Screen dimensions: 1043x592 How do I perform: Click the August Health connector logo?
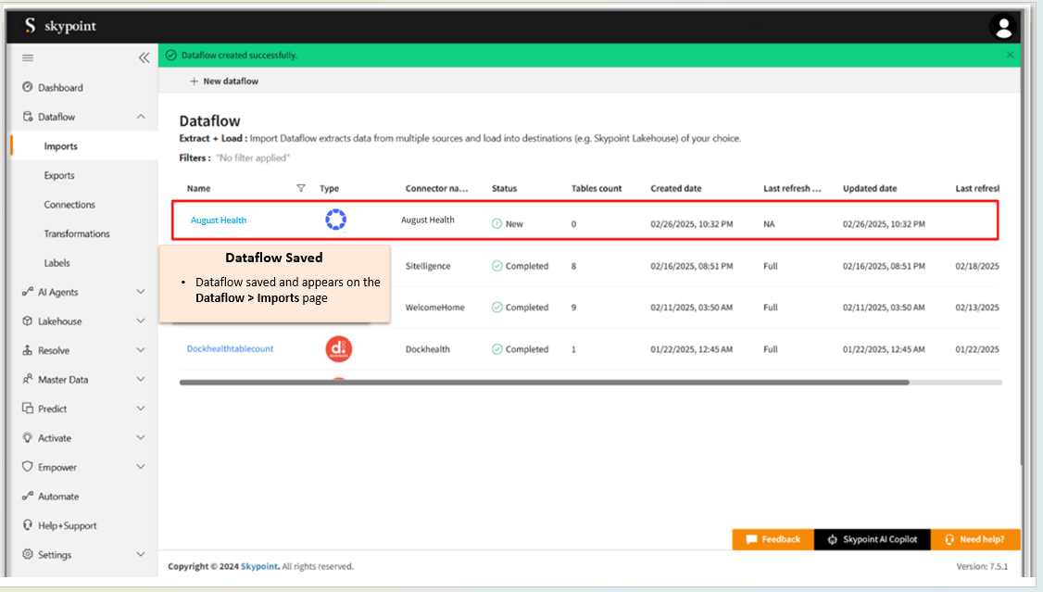click(x=336, y=220)
